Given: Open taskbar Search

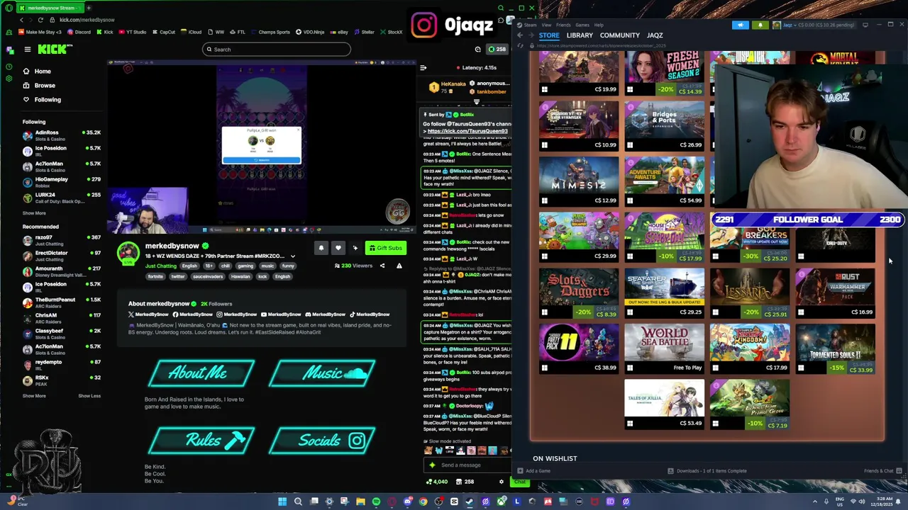Looking at the screenshot, I should [298, 501].
